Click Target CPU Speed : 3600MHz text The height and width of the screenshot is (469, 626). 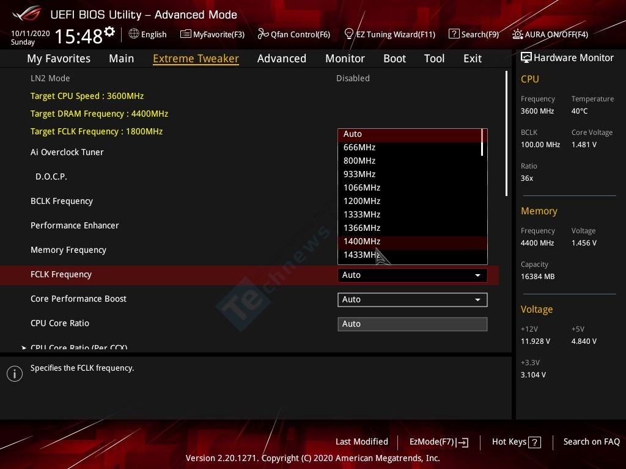pos(87,96)
